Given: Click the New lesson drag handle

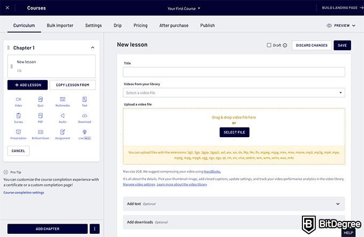Looking at the screenshot, I should point(12,66).
